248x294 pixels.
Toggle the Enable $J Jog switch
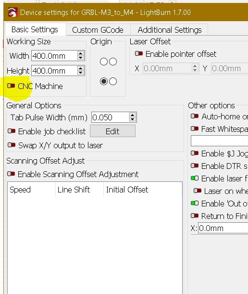click(195, 153)
